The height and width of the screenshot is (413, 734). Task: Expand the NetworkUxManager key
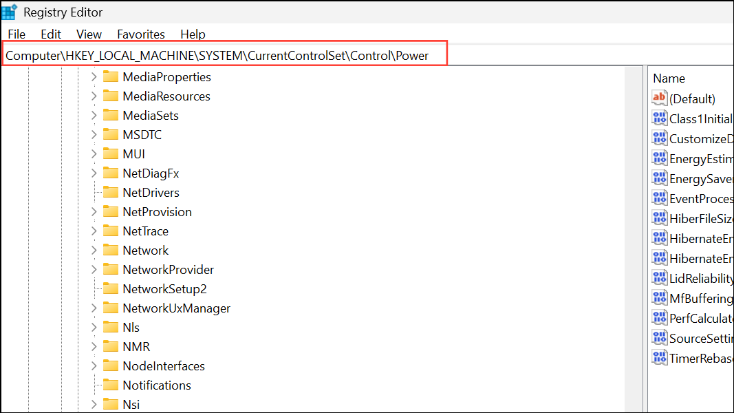(94, 308)
